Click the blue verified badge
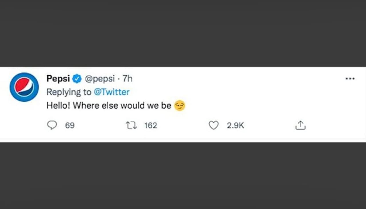Screen dimensions: 366x209 point(77,79)
